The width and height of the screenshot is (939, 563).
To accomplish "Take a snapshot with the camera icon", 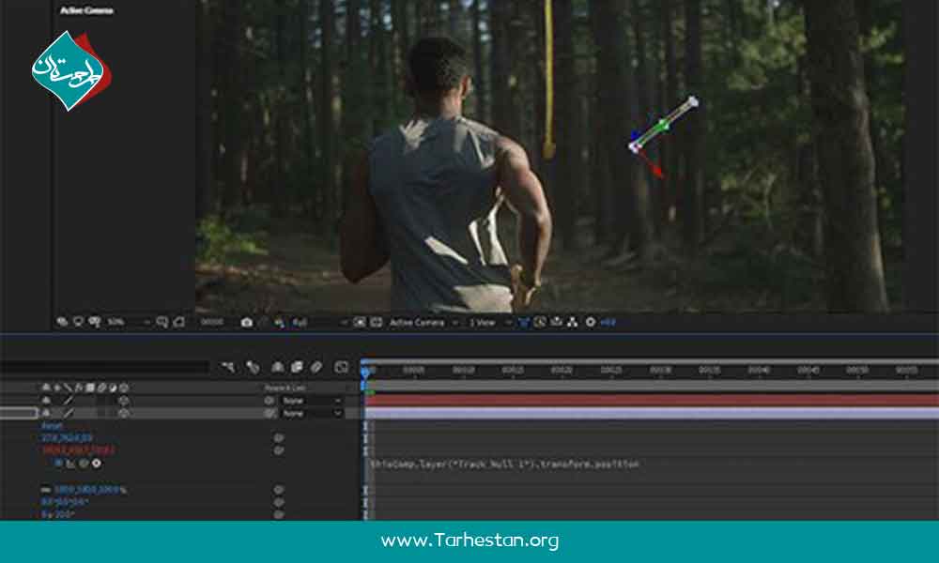I will click(x=246, y=322).
